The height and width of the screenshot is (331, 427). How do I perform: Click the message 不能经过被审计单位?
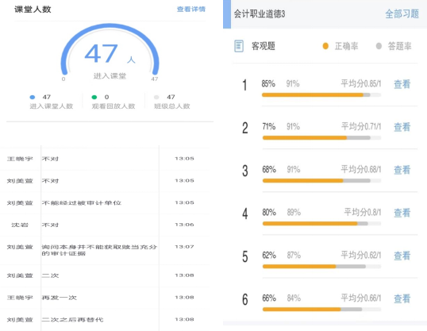pos(81,203)
